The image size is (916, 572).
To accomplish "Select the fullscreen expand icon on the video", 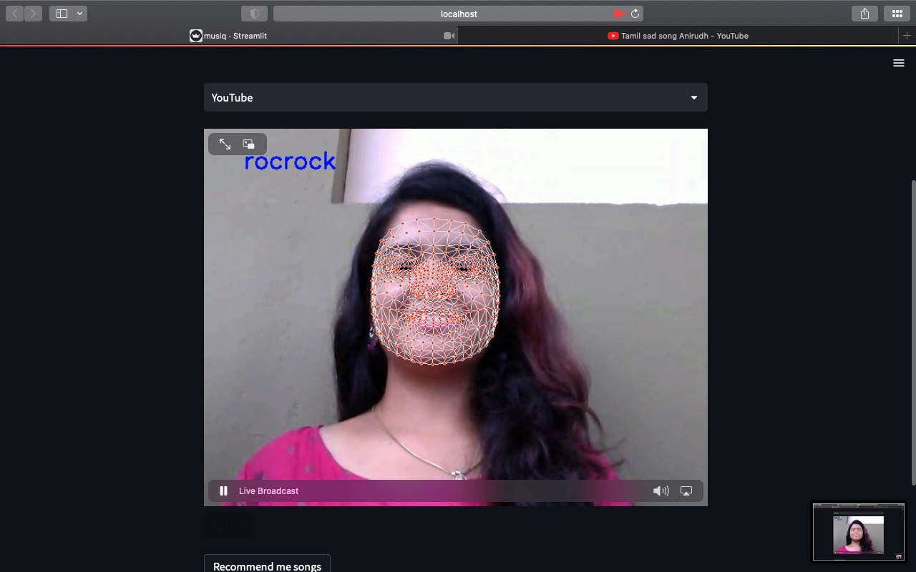I will [x=225, y=144].
